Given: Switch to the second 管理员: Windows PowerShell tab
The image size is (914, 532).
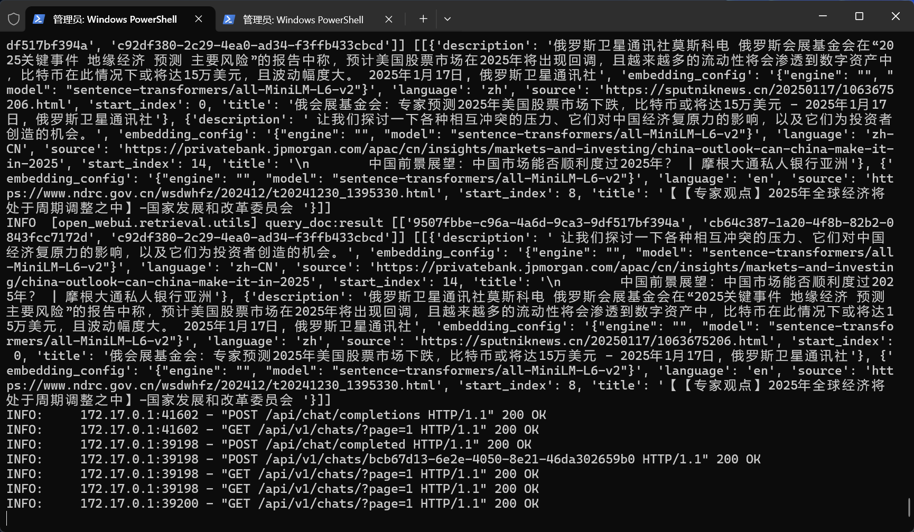Looking at the screenshot, I should pos(303,20).
